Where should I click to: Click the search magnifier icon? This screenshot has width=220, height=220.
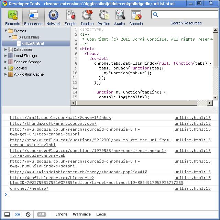coord(156,15)
